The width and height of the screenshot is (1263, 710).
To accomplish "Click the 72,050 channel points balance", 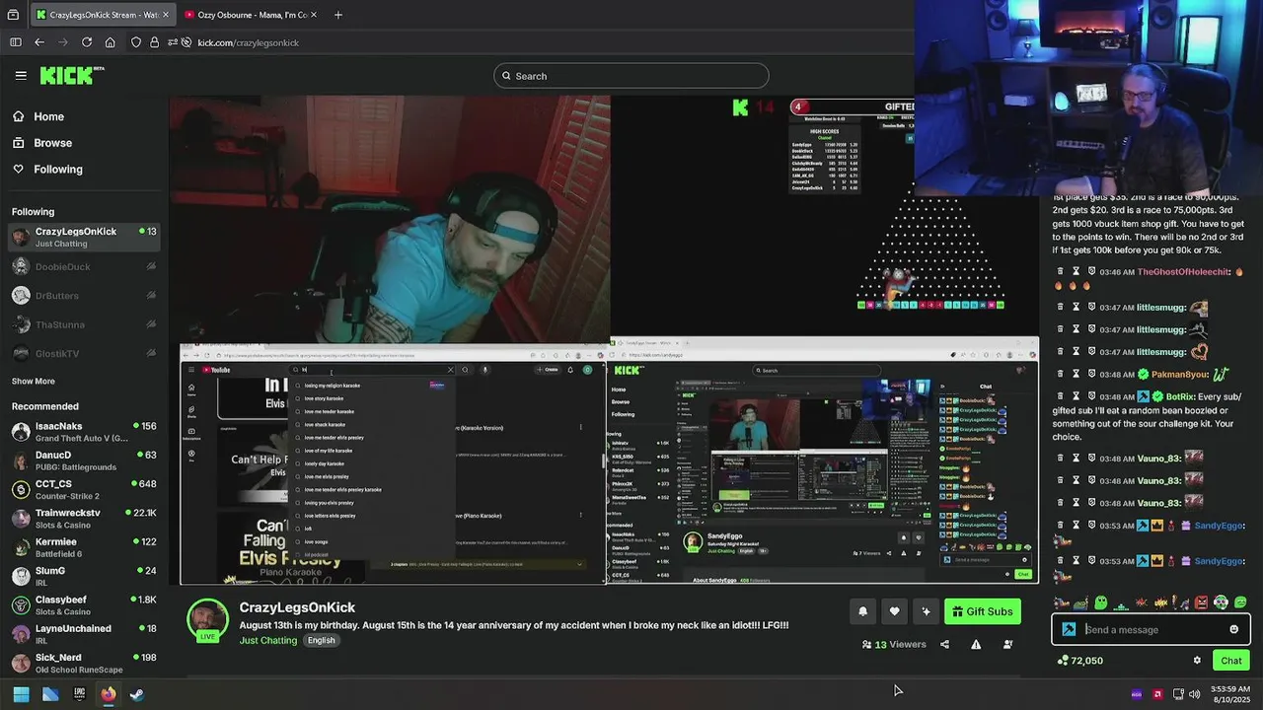I will tap(1079, 661).
